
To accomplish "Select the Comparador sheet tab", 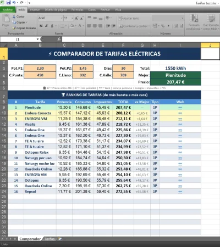I will [x=30, y=239].
